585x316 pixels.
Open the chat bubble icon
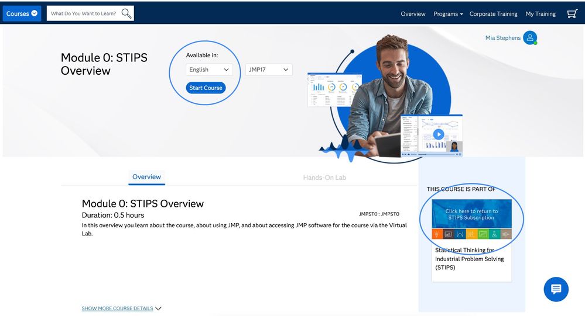[x=556, y=289]
